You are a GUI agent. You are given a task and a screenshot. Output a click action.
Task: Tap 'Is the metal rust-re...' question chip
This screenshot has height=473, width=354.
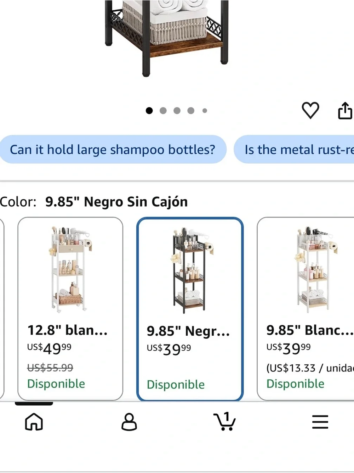click(x=294, y=149)
